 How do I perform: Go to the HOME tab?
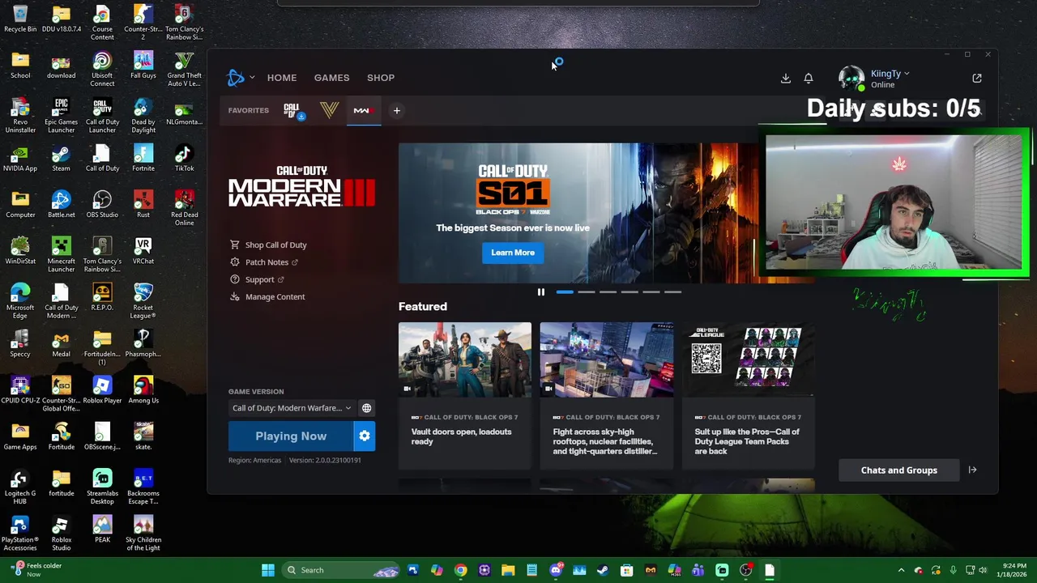click(282, 78)
